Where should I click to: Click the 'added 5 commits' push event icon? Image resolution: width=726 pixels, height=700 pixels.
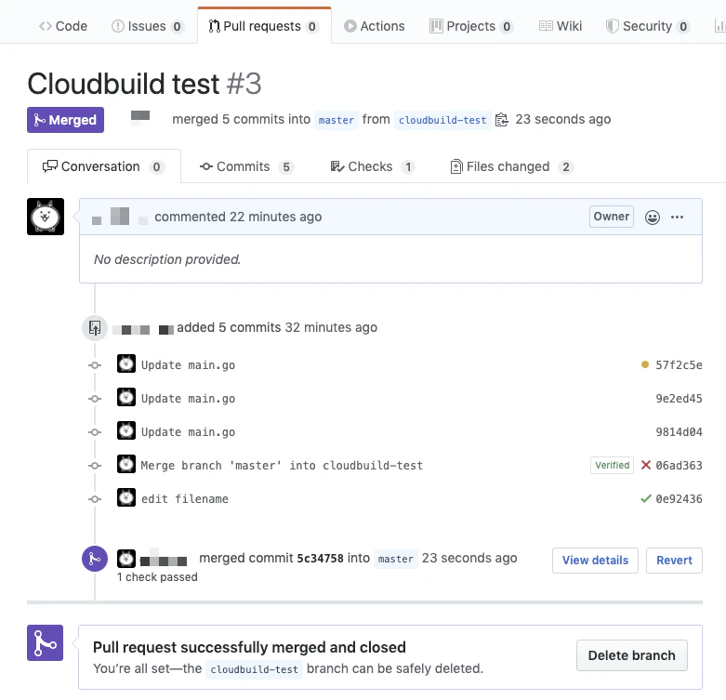95,328
